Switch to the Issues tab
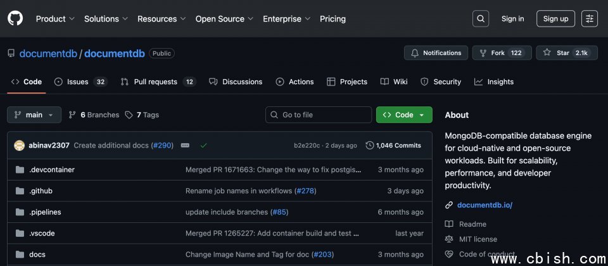The width and height of the screenshot is (608, 266). (81, 82)
